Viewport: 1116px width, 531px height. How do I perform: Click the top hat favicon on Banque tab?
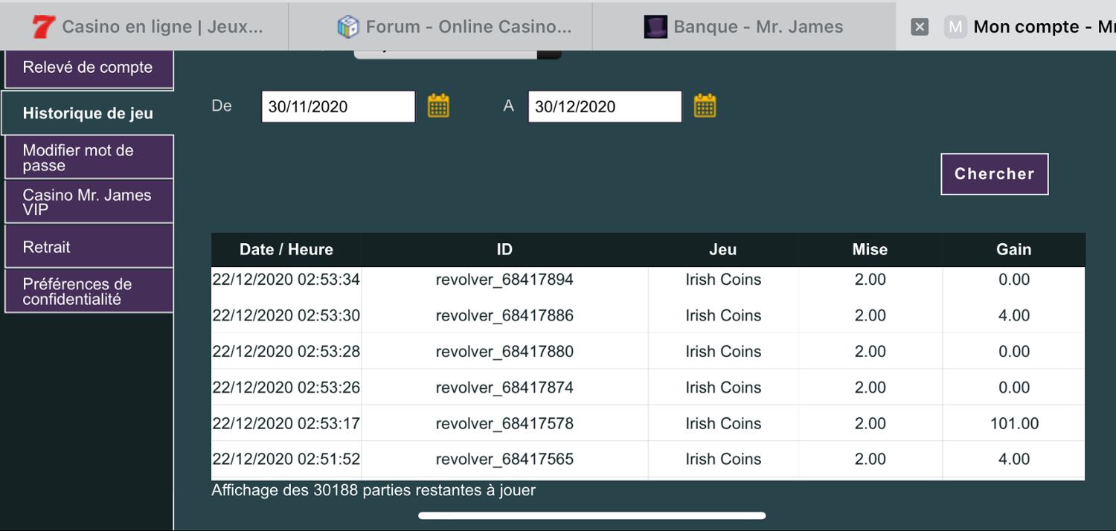coord(655,27)
